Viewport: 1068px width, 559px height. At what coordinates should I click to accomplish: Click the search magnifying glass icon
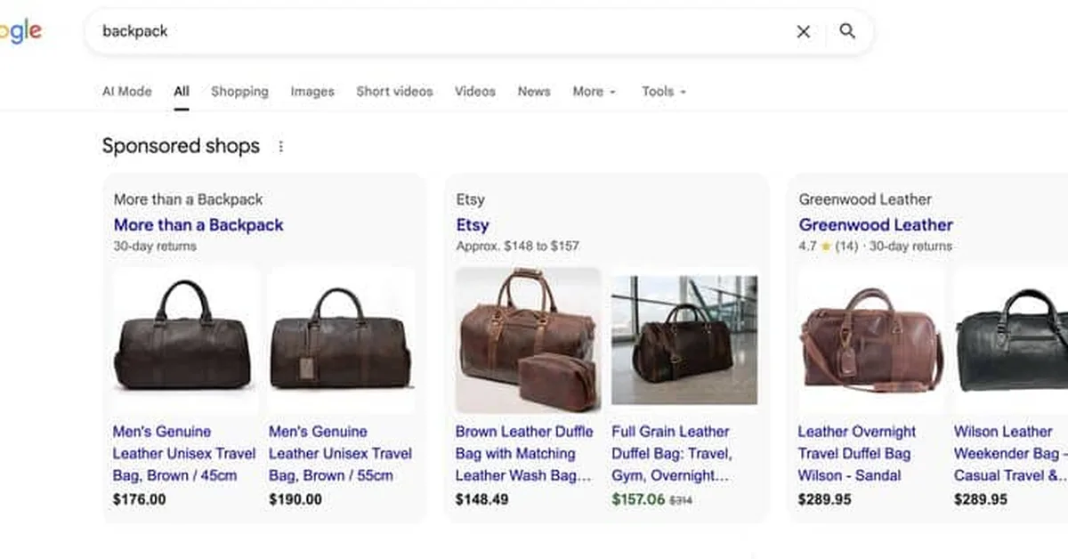click(x=847, y=31)
